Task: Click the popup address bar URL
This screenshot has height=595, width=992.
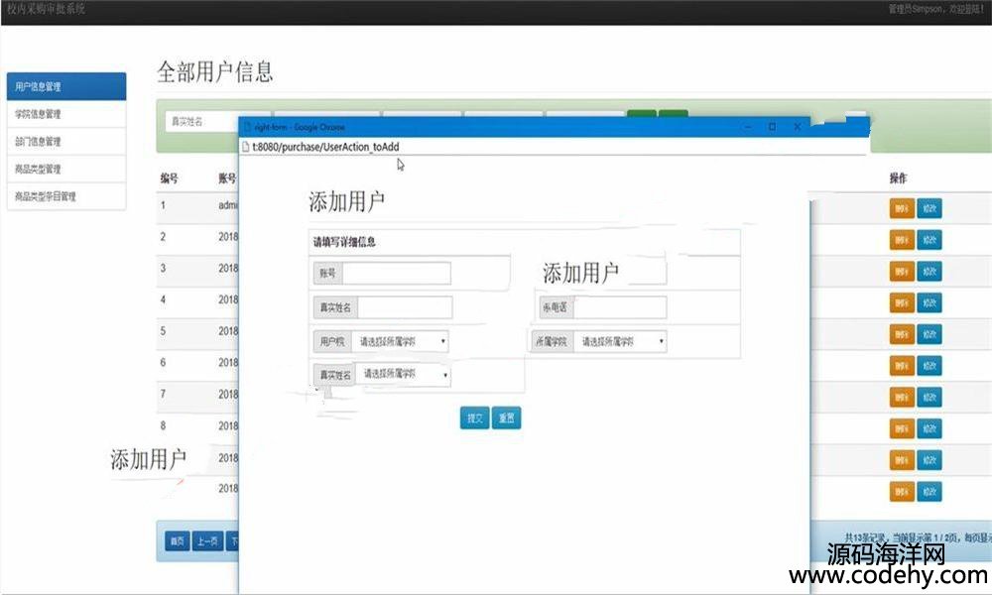Action: click(x=325, y=147)
